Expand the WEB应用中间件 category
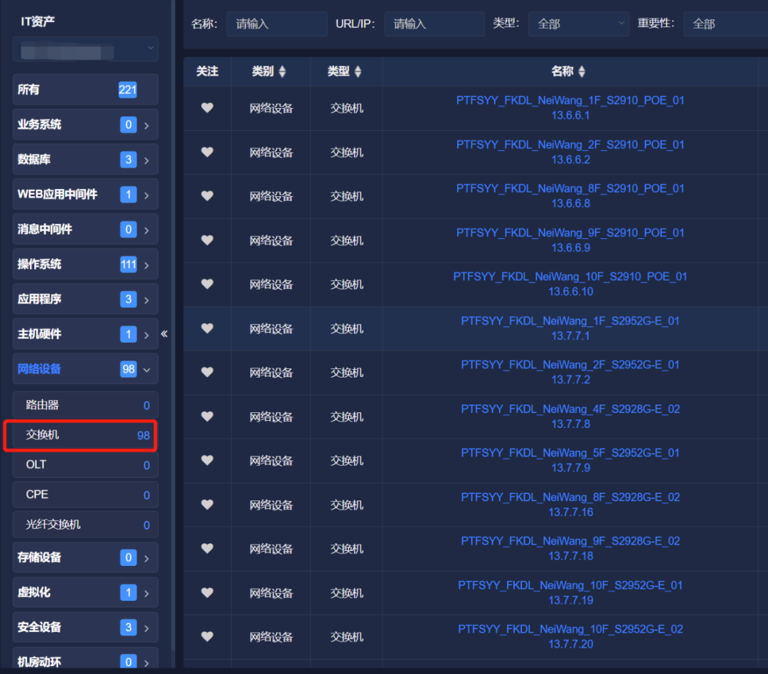This screenshot has width=768, height=674. pos(86,194)
